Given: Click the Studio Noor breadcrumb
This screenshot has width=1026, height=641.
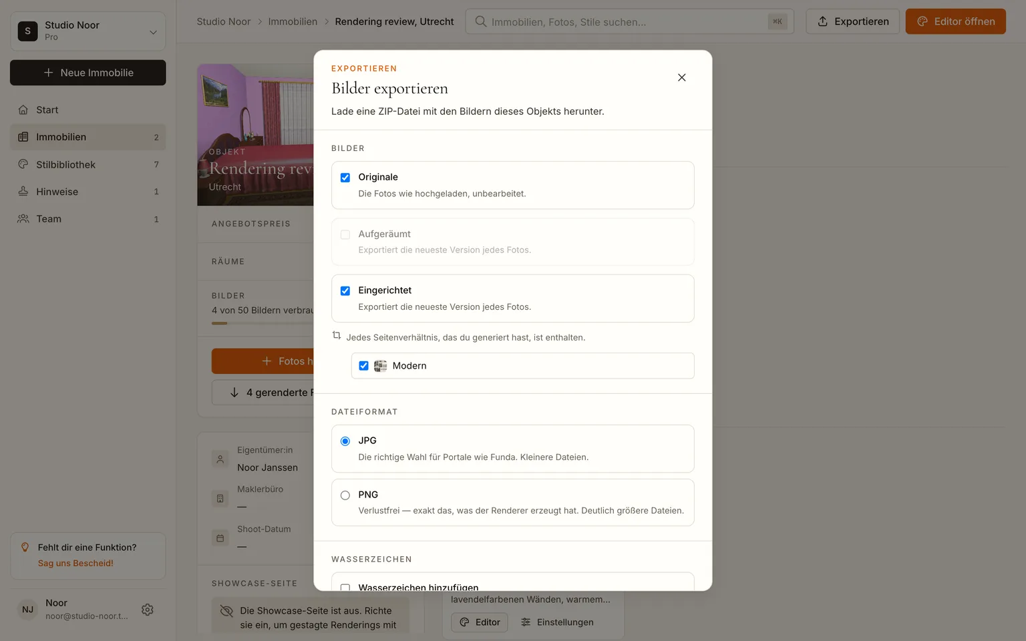Looking at the screenshot, I should 224,21.
